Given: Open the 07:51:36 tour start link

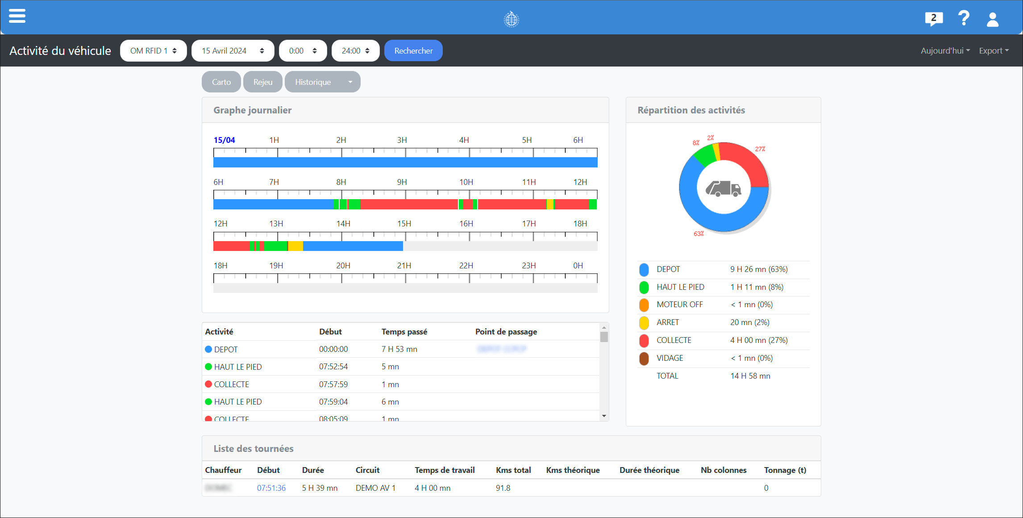Looking at the screenshot, I should (x=271, y=488).
